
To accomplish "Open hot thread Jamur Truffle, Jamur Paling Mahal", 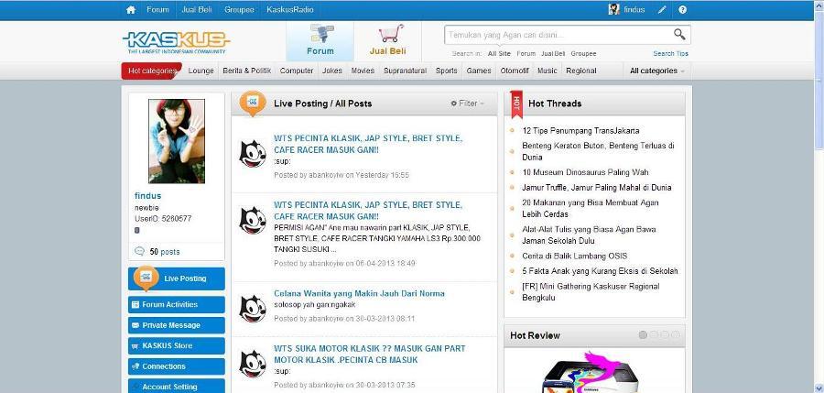I will pyautogui.click(x=596, y=187).
